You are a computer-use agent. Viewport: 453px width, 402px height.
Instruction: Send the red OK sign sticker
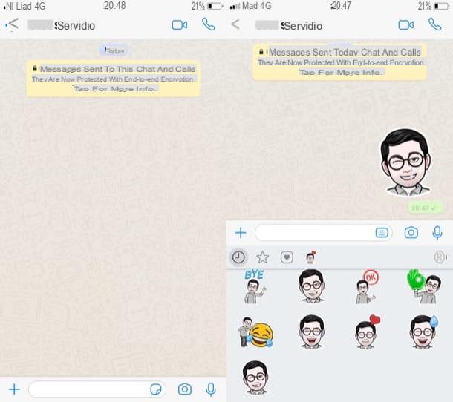367,286
